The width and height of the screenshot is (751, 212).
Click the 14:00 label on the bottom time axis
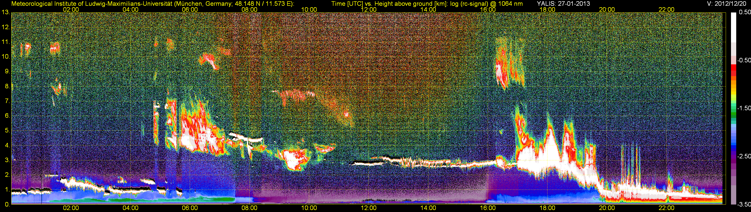(428, 208)
